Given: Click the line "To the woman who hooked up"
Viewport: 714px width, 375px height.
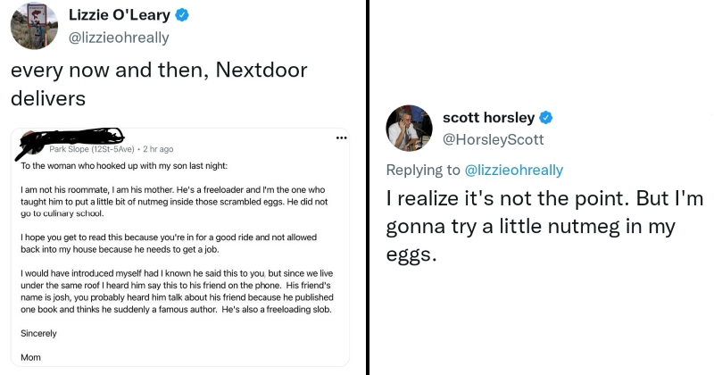Looking at the screenshot, I should pos(124,167).
